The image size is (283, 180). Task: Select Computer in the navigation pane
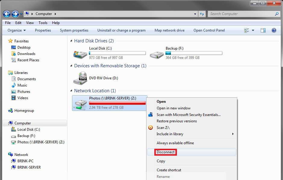(x=35, y=123)
